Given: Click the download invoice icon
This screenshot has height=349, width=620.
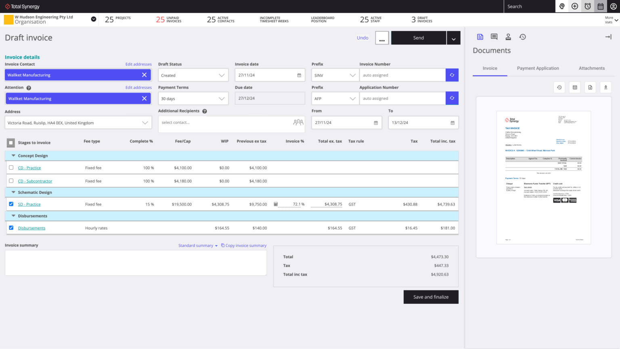Looking at the screenshot, I should 605,87.
